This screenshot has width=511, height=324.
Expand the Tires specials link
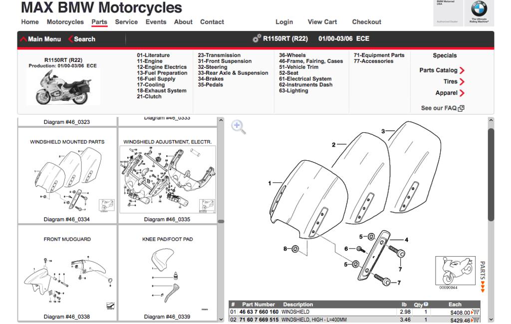[462, 82]
